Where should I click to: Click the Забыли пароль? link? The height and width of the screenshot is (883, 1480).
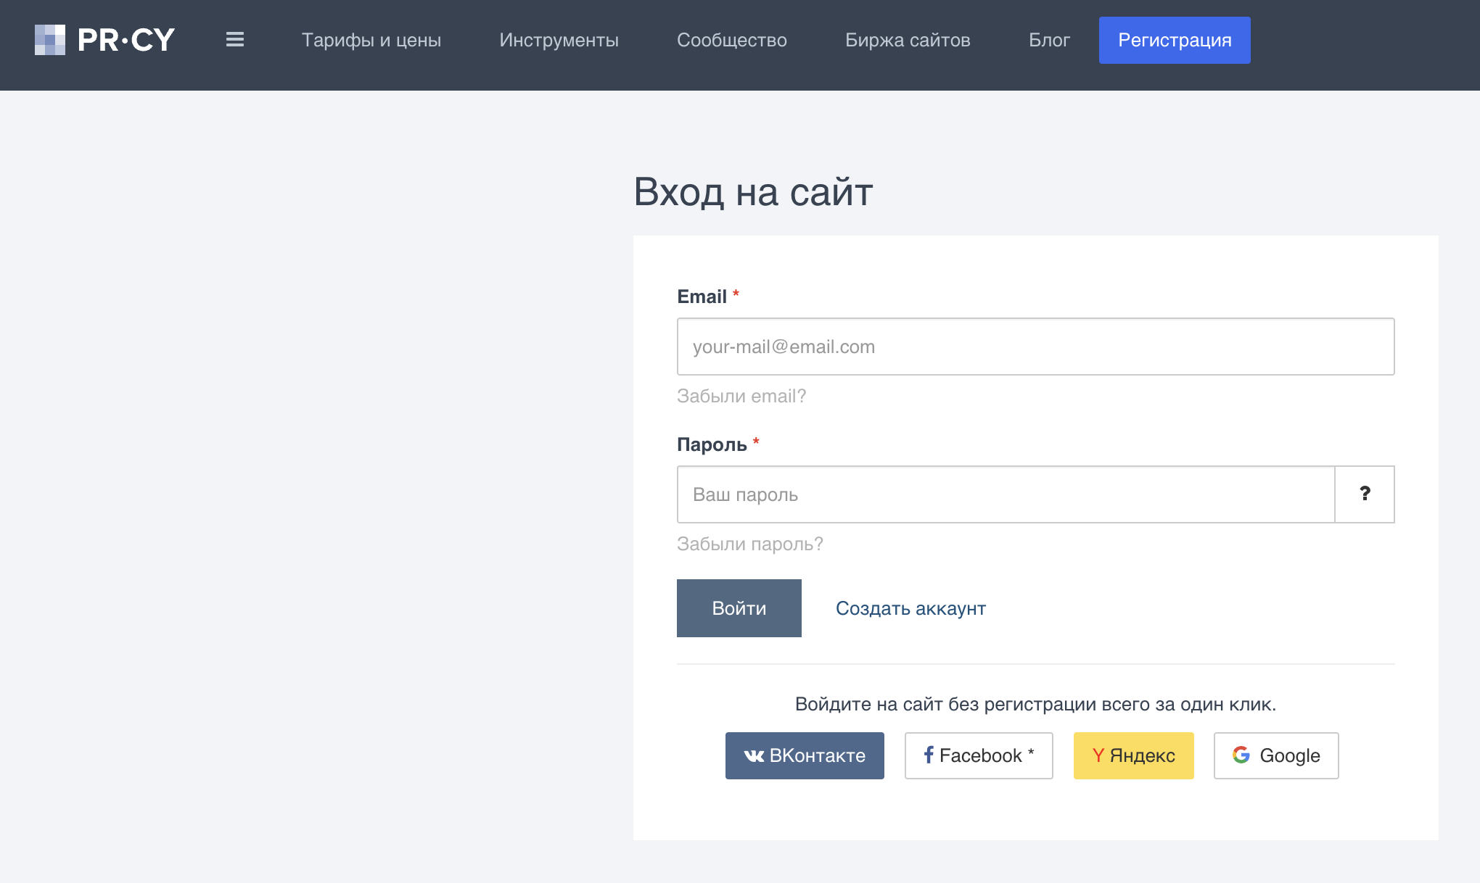tap(749, 544)
